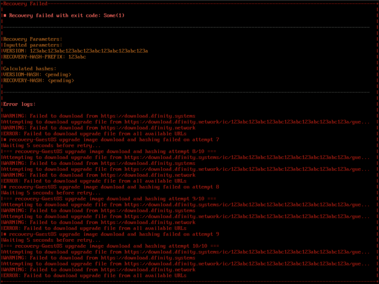Click the square marker beside the exit code message

pos(6,15)
